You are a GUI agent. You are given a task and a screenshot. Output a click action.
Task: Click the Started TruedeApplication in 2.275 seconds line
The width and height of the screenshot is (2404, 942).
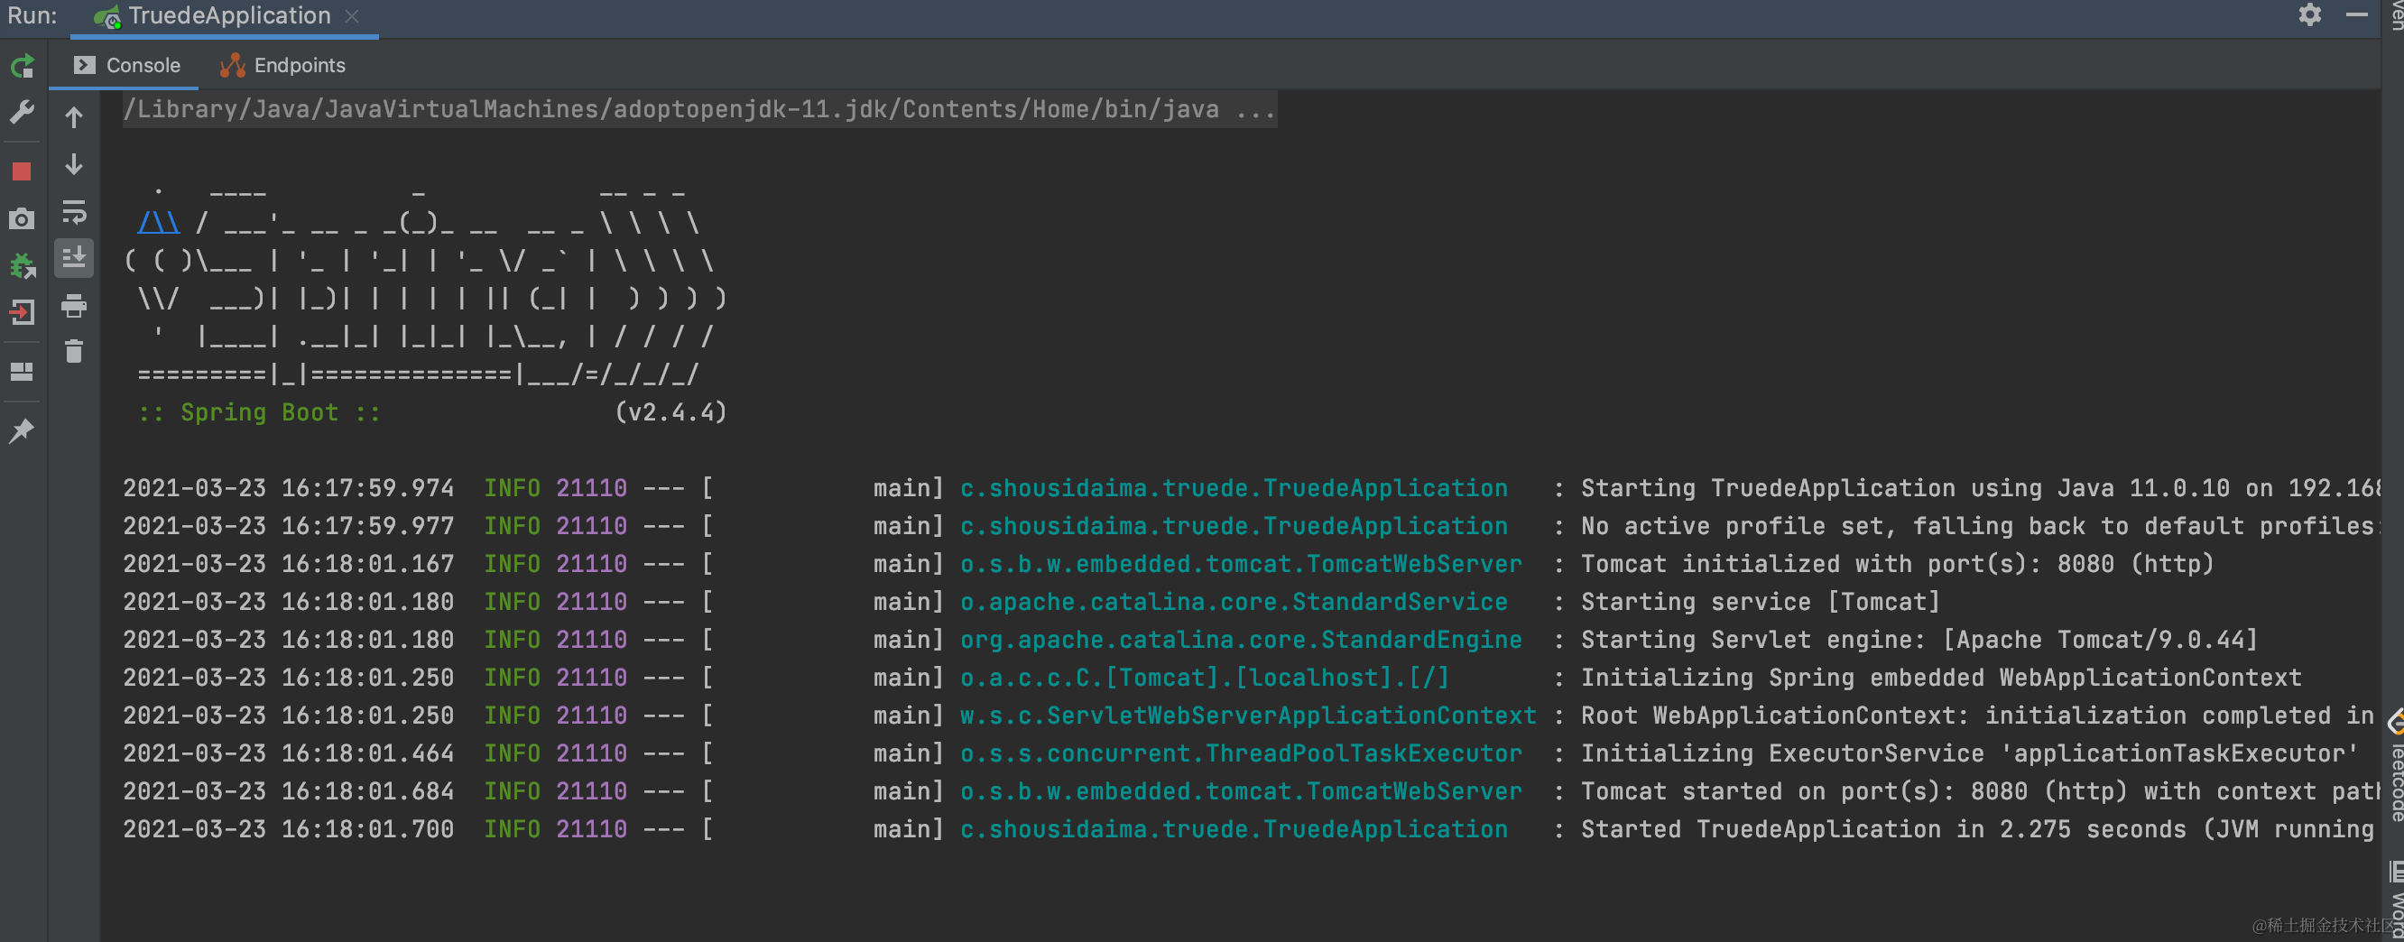[1977, 830]
